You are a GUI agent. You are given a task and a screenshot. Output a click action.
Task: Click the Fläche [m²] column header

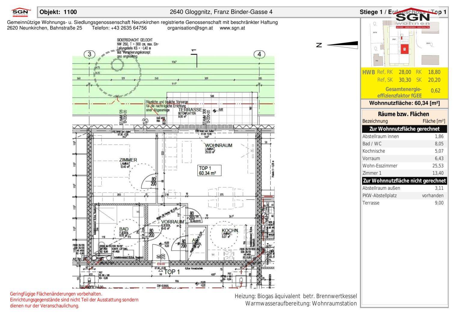[434, 121]
